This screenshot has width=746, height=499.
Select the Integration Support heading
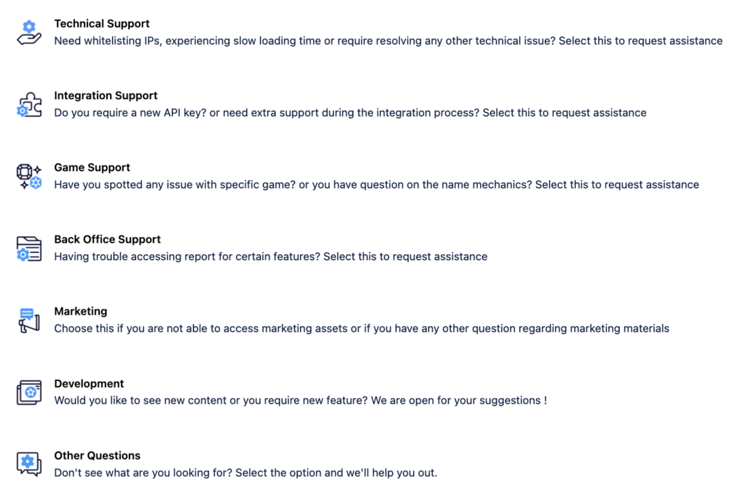click(x=106, y=95)
